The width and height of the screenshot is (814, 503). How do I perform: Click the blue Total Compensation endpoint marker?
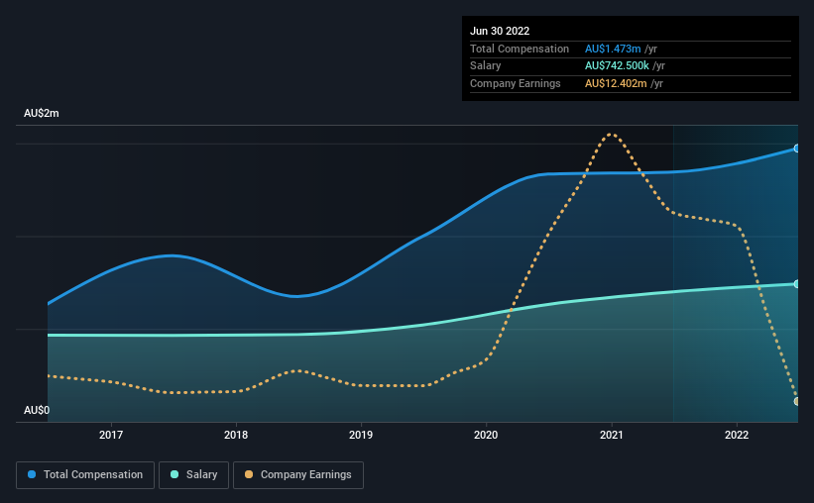click(x=797, y=149)
